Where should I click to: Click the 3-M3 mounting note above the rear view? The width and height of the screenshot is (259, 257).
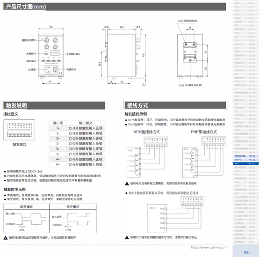(187, 21)
